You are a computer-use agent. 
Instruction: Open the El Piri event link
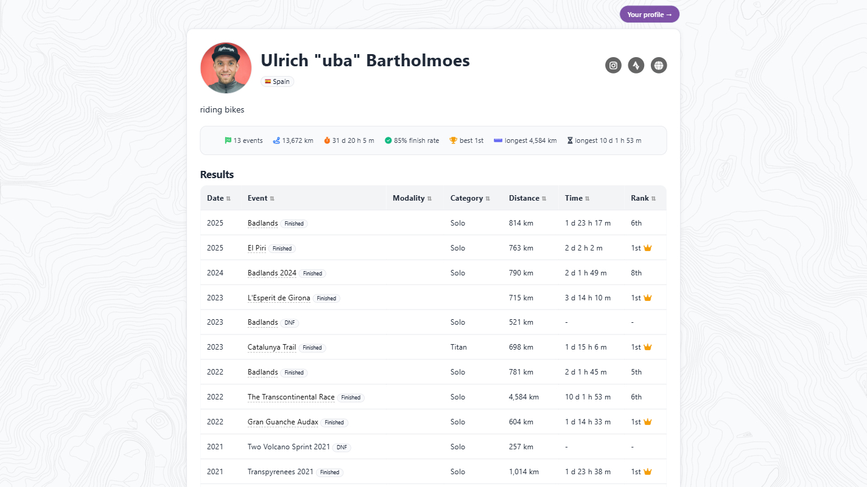[x=256, y=248]
